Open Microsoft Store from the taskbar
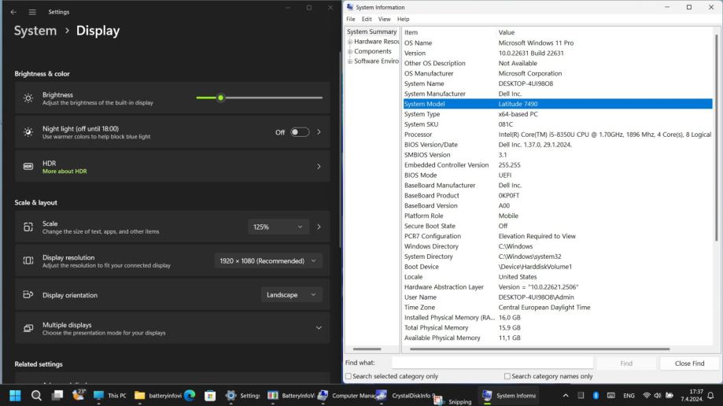723x406 pixels. coord(210,396)
